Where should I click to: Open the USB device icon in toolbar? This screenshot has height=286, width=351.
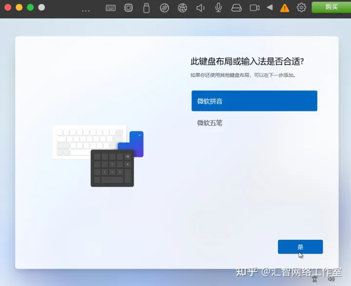(x=146, y=8)
